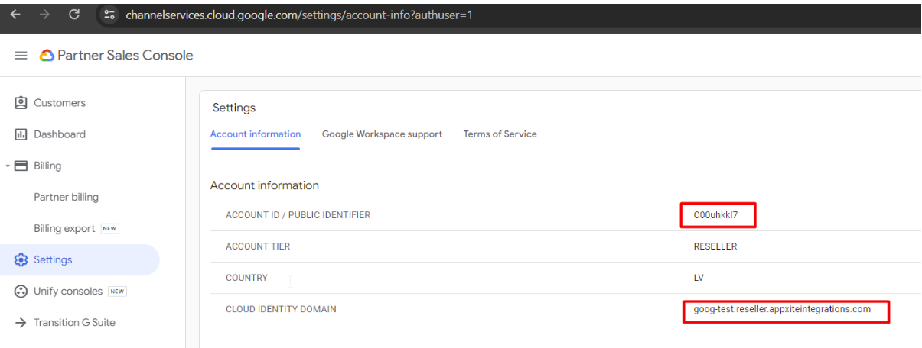Click the Dashboard chart icon

click(21, 134)
